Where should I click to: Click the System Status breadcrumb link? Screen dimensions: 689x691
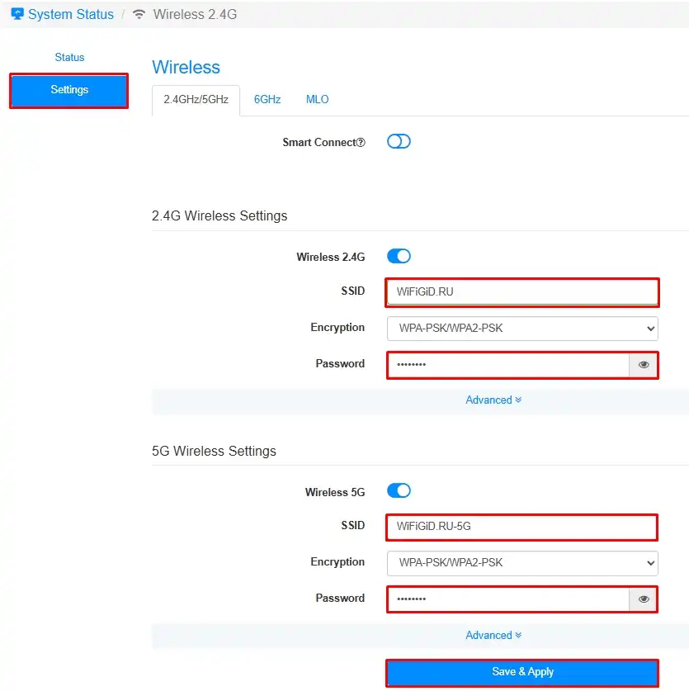pyautogui.click(x=71, y=14)
